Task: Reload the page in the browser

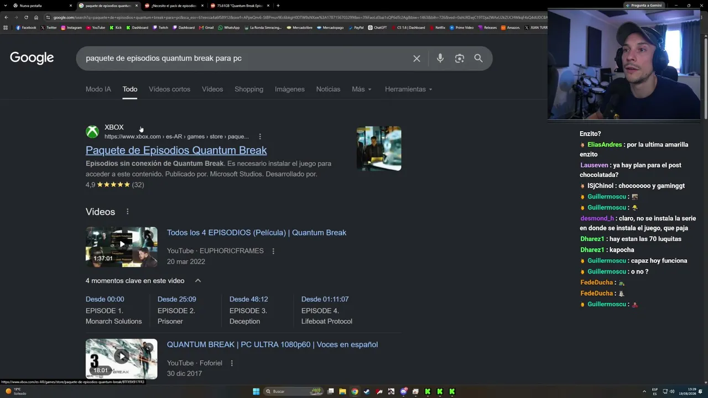Action: tap(26, 17)
